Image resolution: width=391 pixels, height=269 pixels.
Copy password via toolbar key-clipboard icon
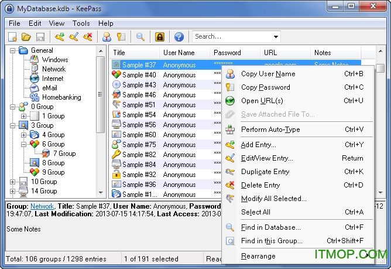pos(121,37)
